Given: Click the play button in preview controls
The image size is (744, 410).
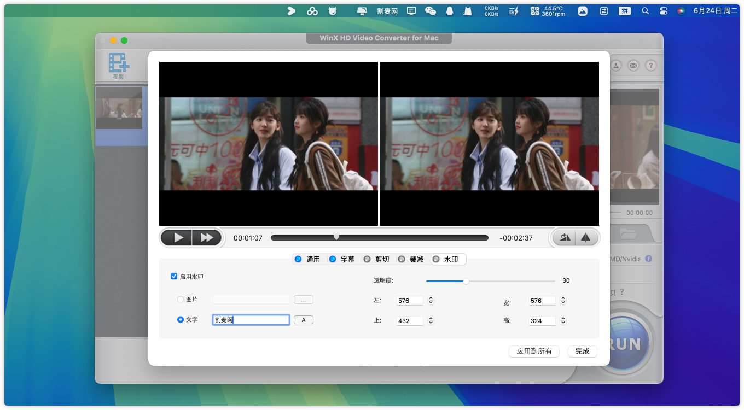Looking at the screenshot, I should (178, 238).
